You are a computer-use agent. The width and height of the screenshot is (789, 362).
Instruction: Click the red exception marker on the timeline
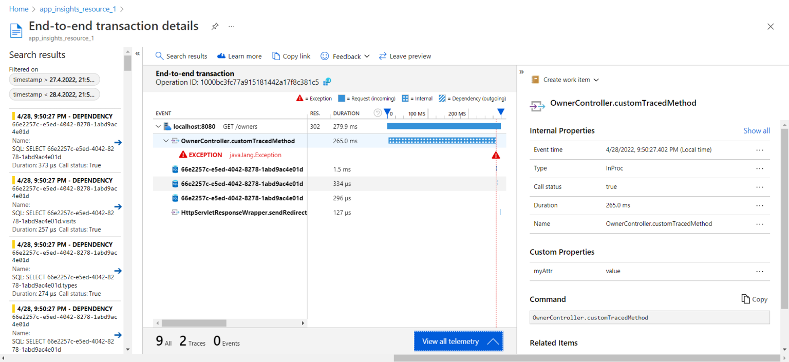(x=496, y=154)
